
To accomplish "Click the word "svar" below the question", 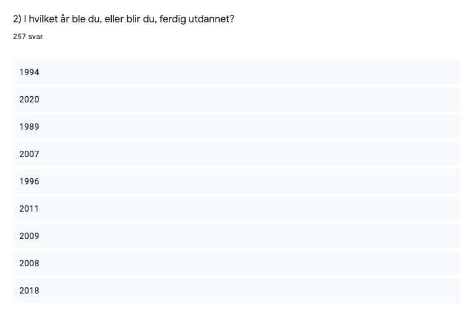I will coord(35,37).
